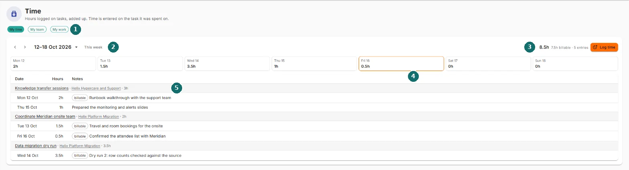
Task: Click the Mon 12 Oct entry date
Action: tap(28, 98)
